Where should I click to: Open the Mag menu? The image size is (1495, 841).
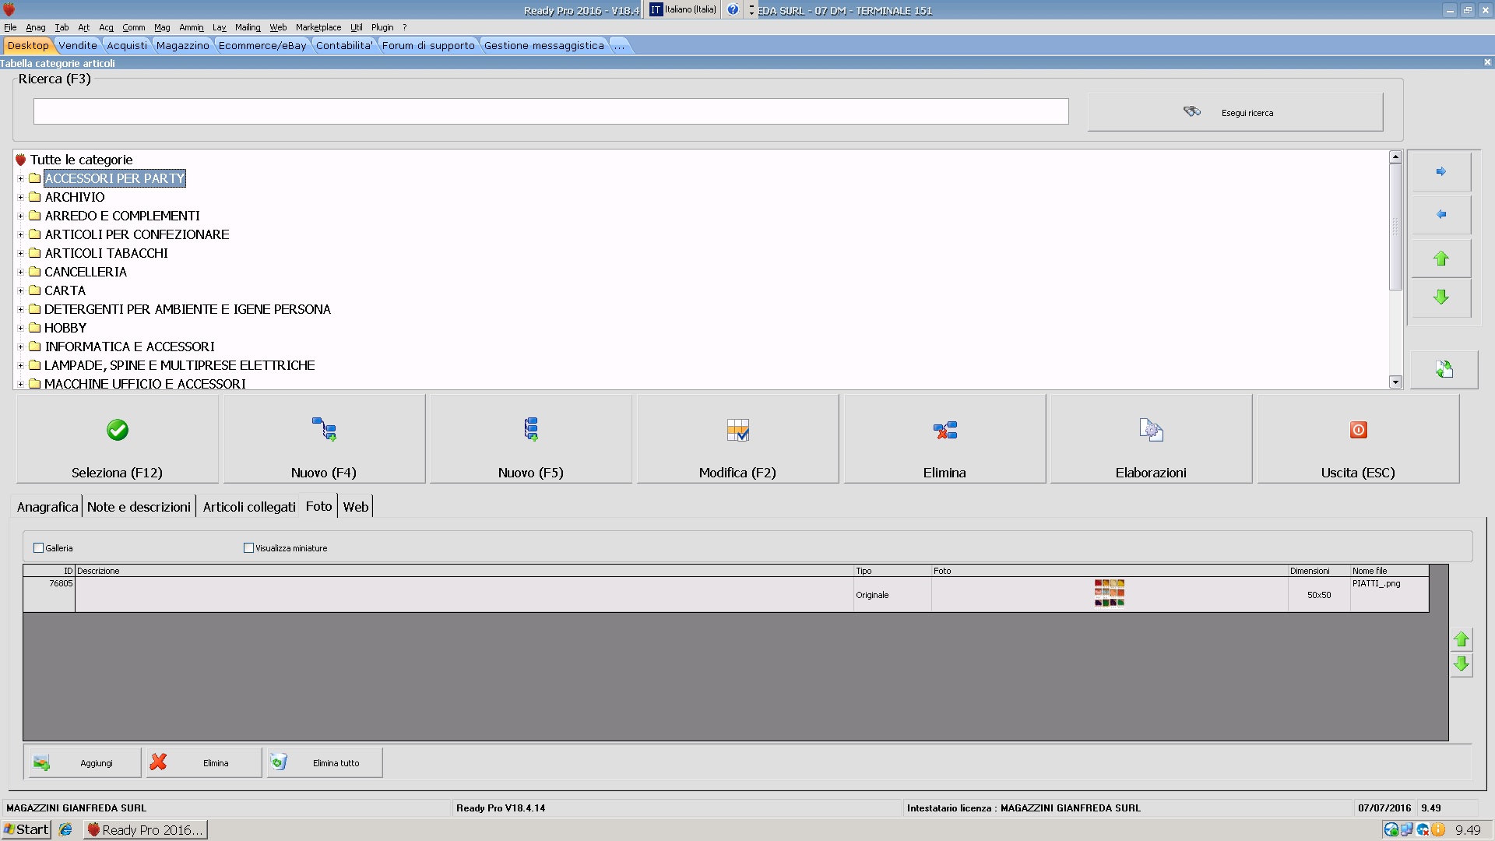pyautogui.click(x=162, y=27)
